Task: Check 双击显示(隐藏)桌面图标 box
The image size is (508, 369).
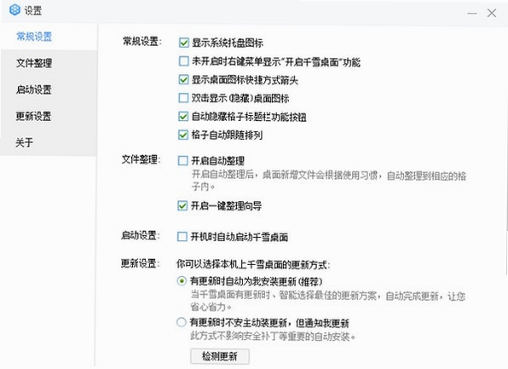Action: click(x=183, y=98)
